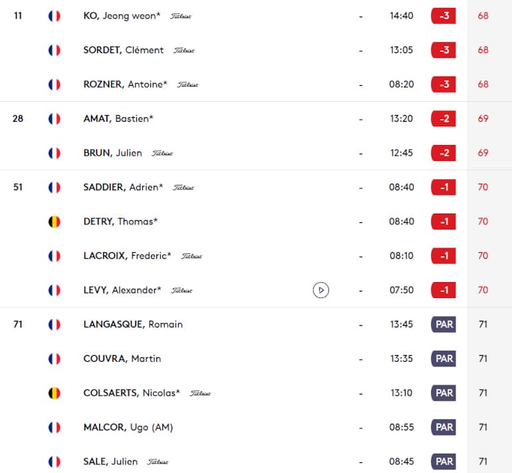Click French flag next to Bastien Amat

(x=55, y=119)
